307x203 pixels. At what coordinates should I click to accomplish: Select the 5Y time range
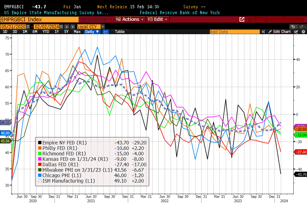click(x=67, y=32)
